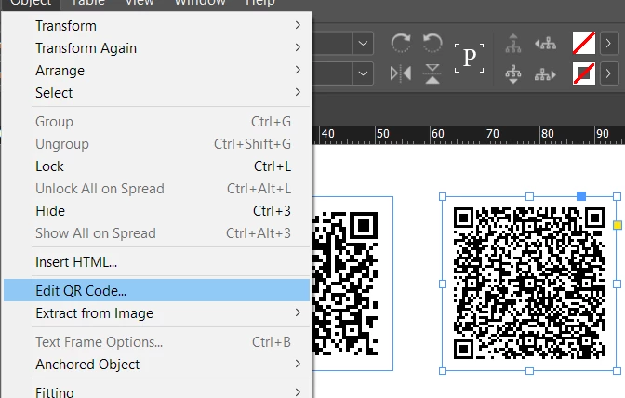Click the Select Content icon
The width and height of the screenshot is (625, 398).
[513, 74]
